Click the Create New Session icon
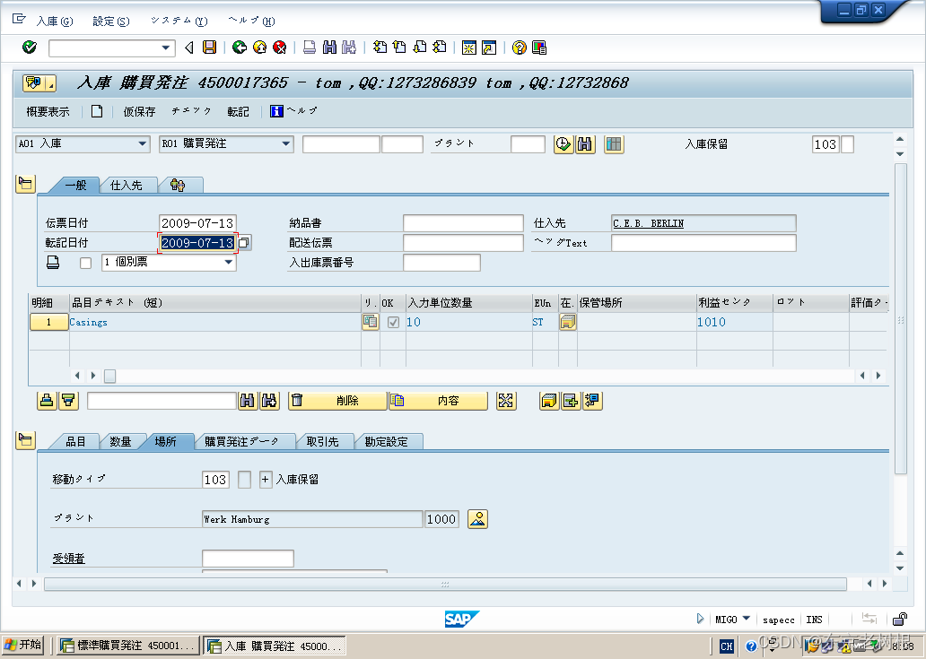 click(469, 48)
